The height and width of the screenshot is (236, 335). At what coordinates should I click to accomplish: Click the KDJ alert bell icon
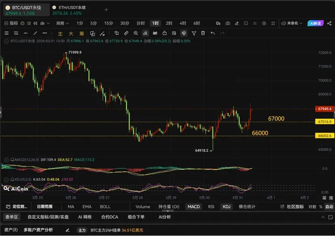coord(13,180)
